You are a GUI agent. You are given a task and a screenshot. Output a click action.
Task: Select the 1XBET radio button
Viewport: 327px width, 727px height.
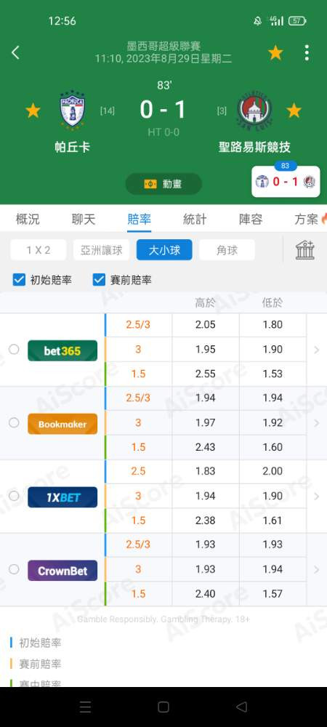[x=14, y=496]
